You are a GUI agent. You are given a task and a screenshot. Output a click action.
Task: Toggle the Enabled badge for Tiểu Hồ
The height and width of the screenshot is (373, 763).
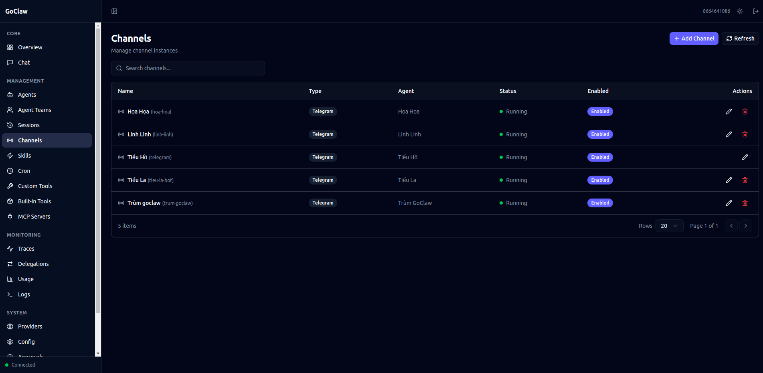point(600,157)
